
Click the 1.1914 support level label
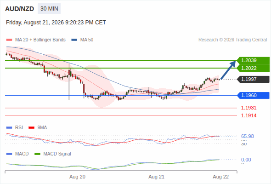(x=248, y=115)
